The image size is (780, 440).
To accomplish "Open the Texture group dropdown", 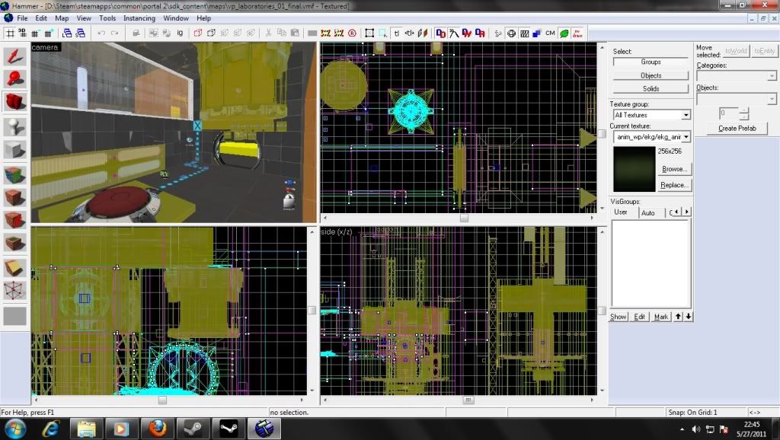I will (652, 115).
